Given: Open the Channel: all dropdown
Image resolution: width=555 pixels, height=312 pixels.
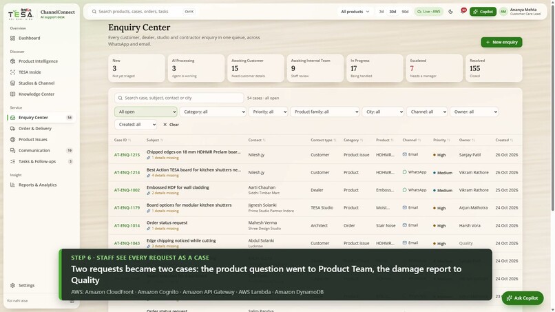Looking at the screenshot, I should pyautogui.click(x=426, y=112).
